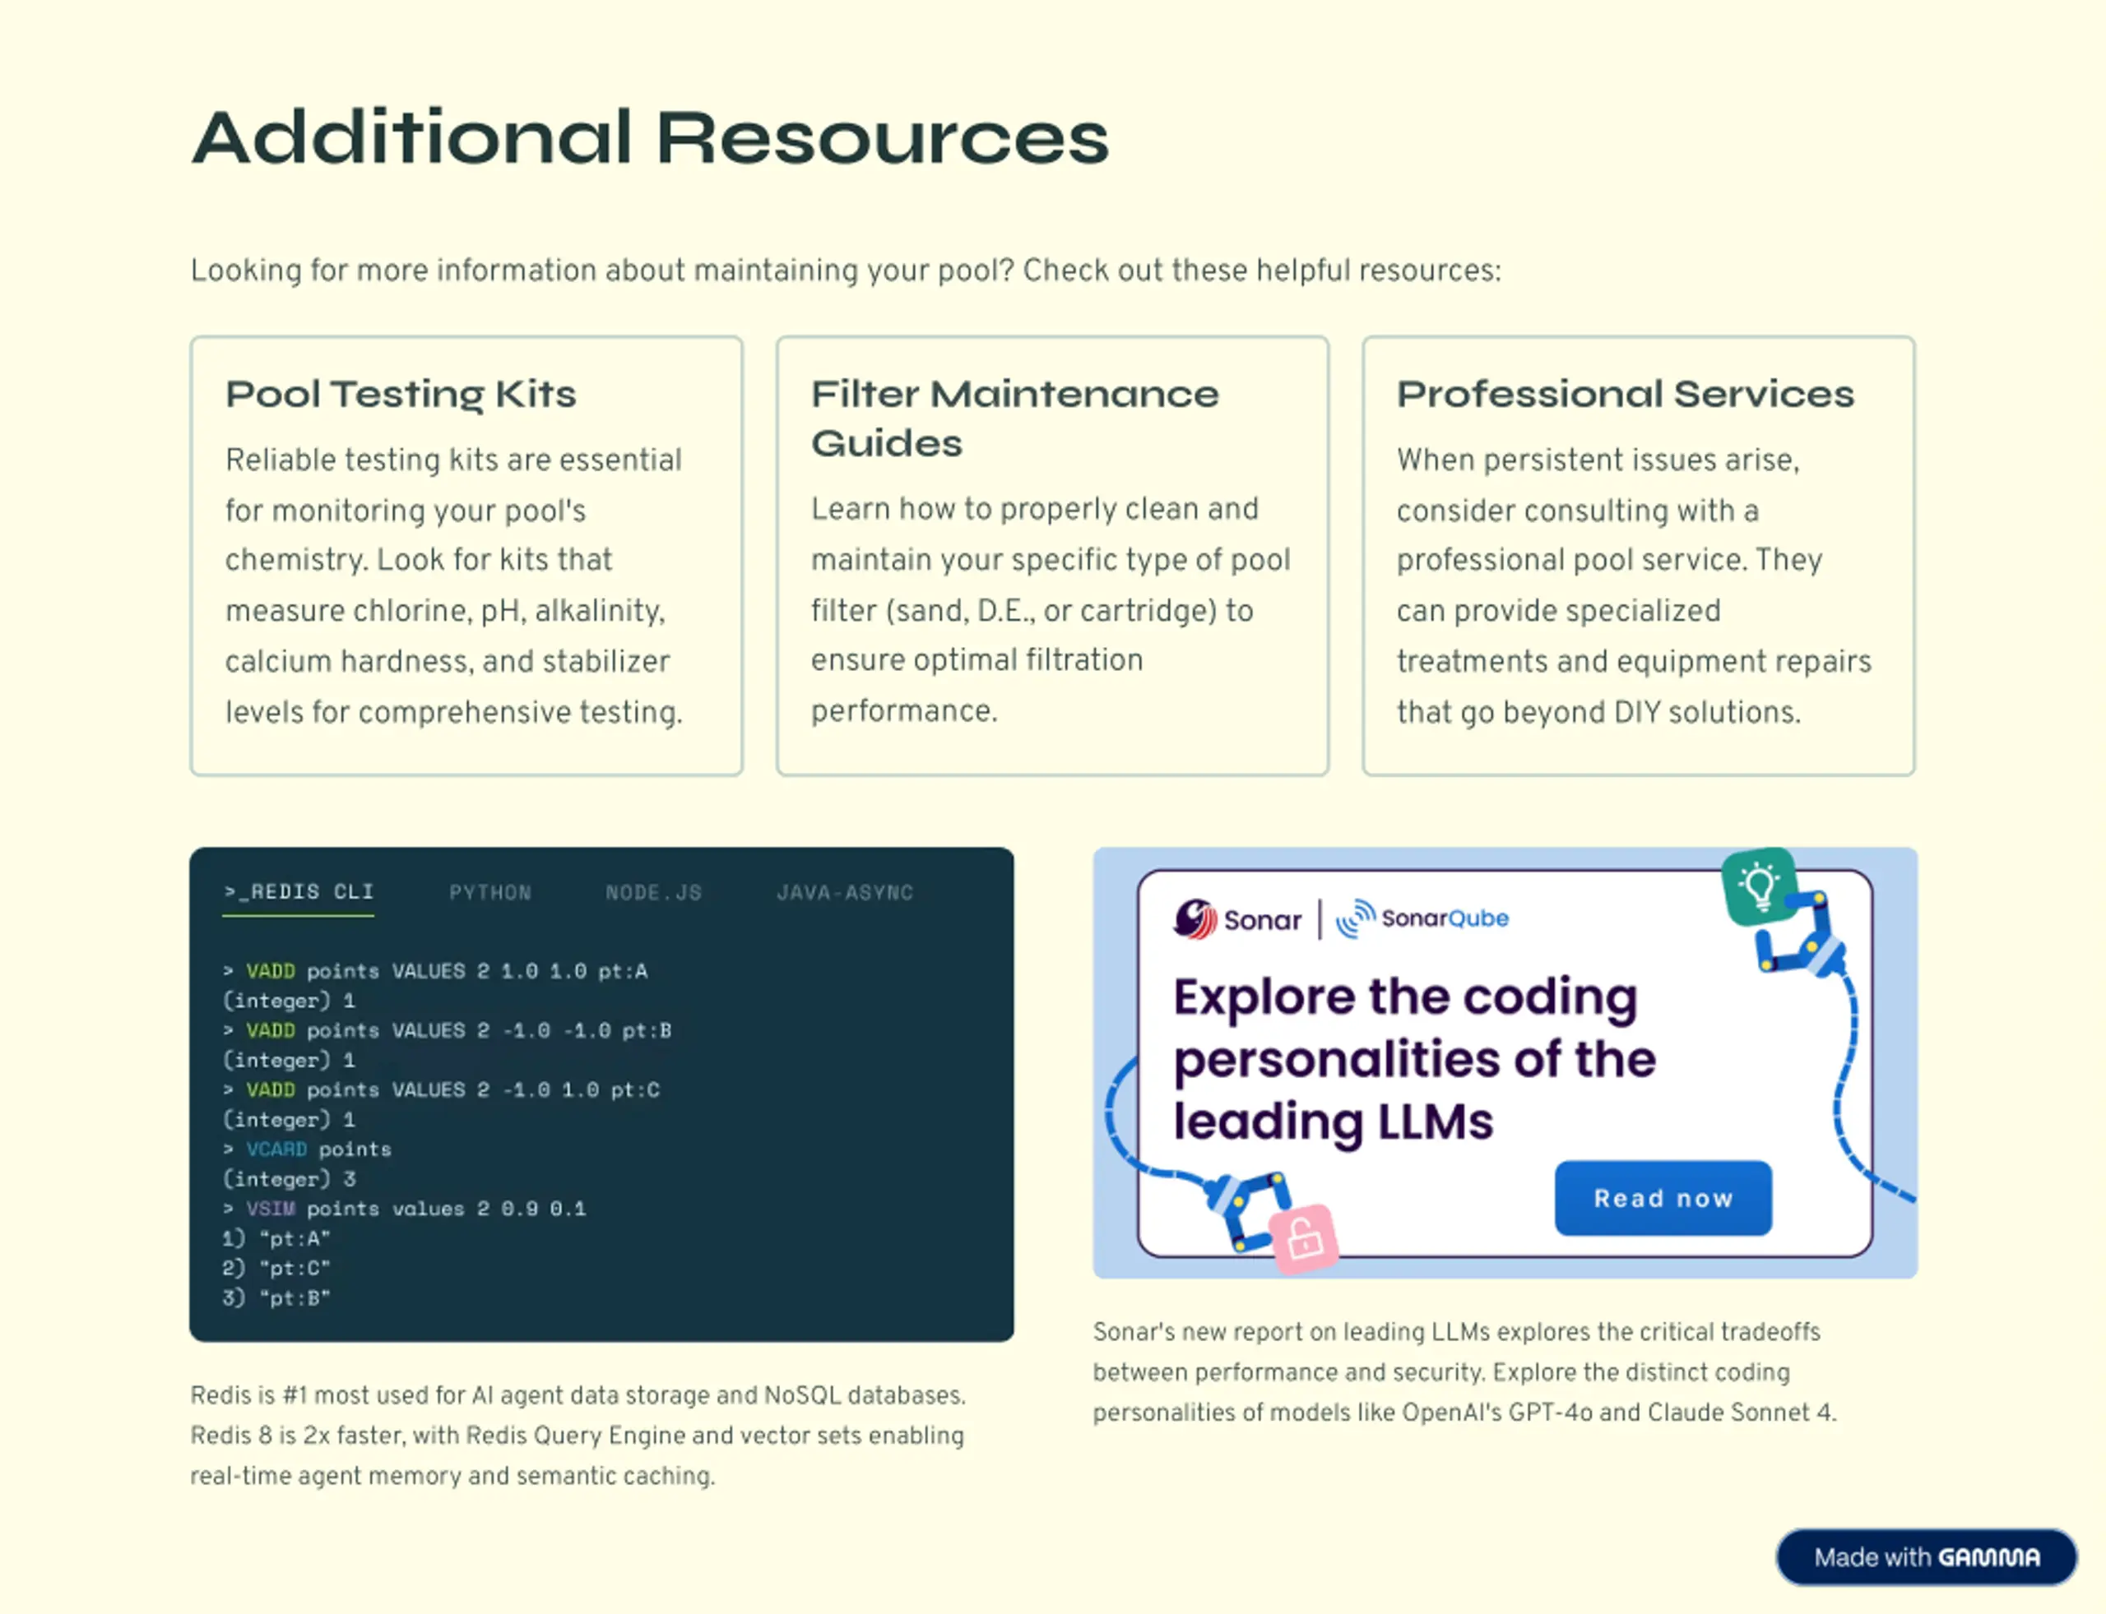Select the Filter Maintenance Guides card
This screenshot has height=1614, width=2106.
point(1052,555)
